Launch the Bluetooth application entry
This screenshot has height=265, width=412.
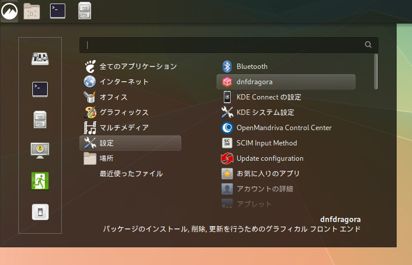coord(286,67)
